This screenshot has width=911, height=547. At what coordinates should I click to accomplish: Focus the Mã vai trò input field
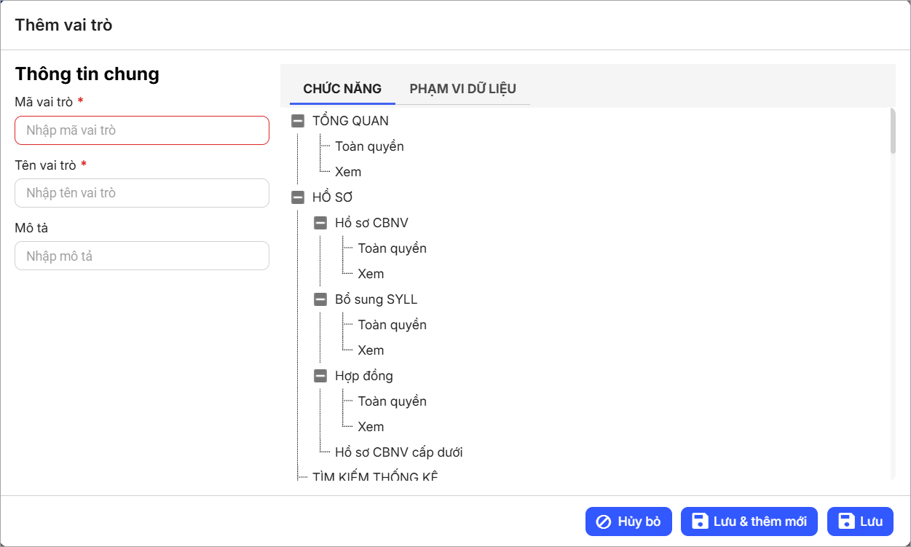point(142,131)
